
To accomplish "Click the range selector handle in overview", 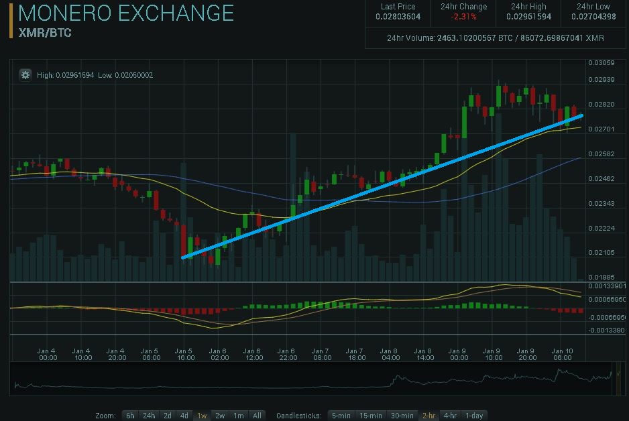I will coord(618,379).
